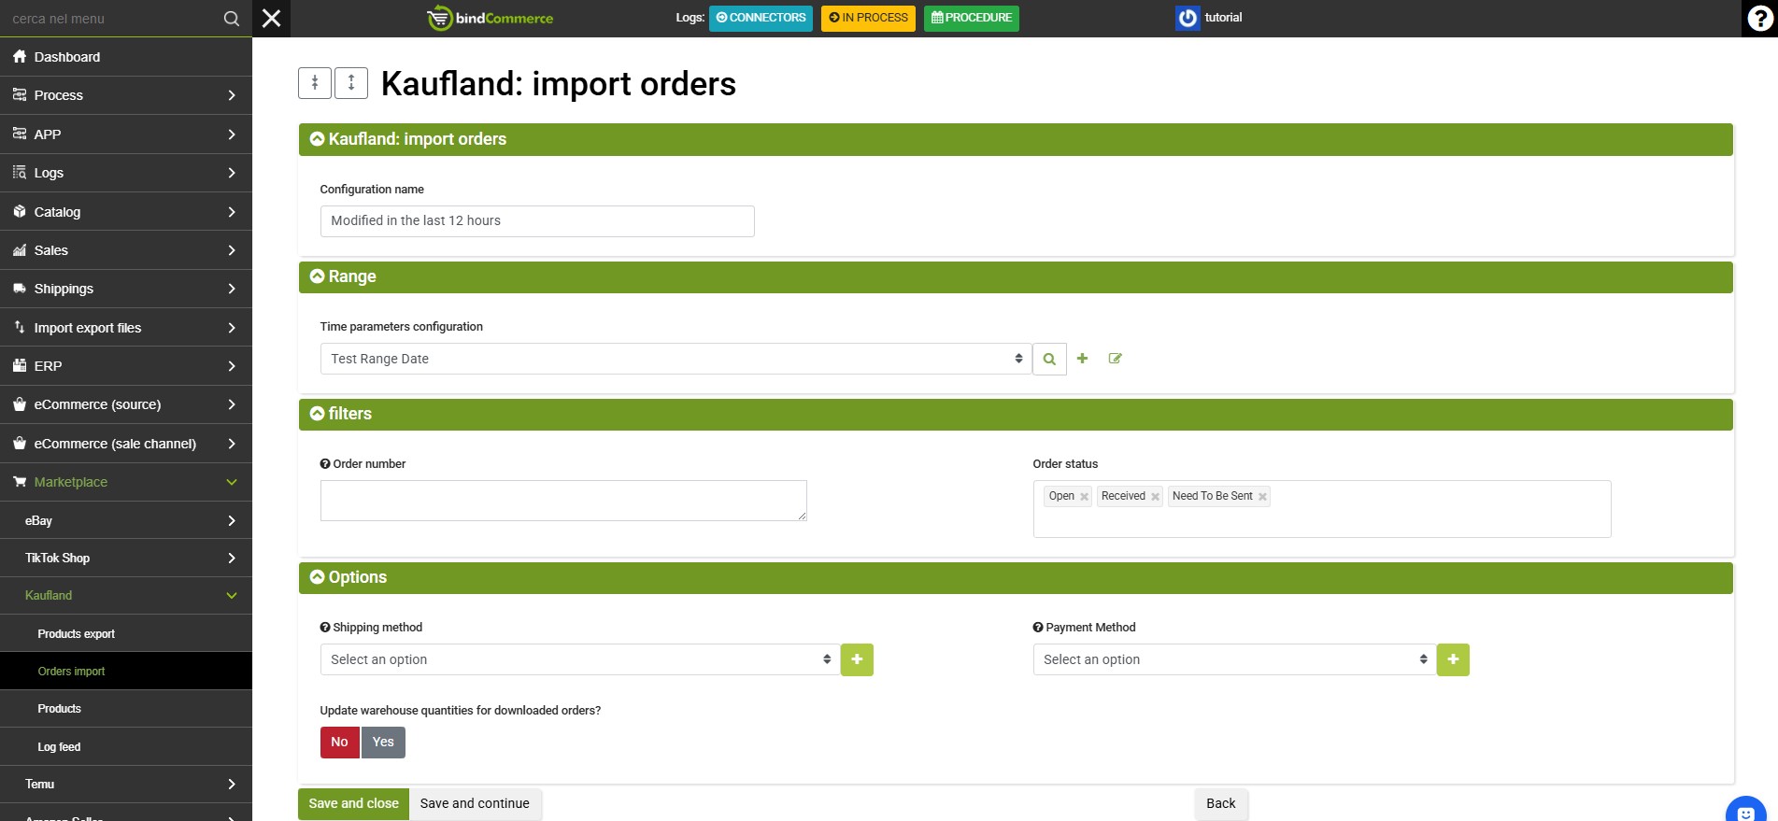The width and height of the screenshot is (1778, 821).
Task: Open the PROCEDURE logs button
Action: 972,18
